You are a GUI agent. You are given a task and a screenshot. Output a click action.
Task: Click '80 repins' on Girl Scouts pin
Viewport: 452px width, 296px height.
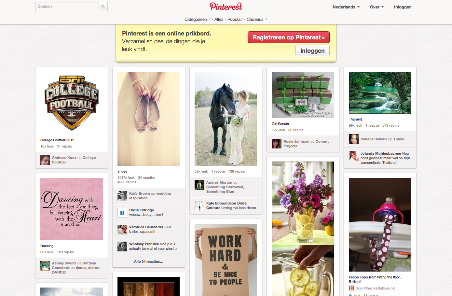295,130
